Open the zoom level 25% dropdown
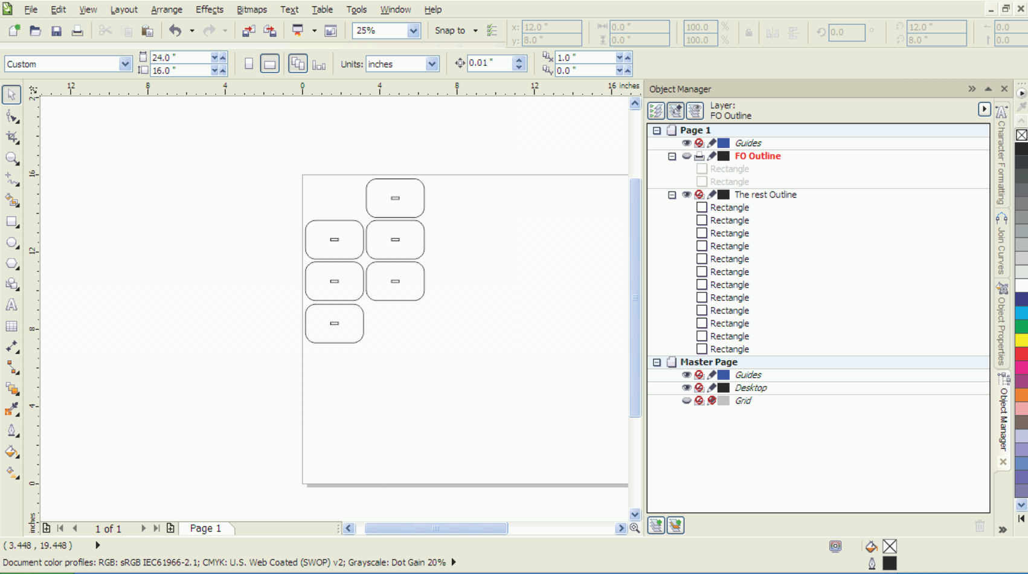Viewport: 1028px width, 574px height. point(413,31)
